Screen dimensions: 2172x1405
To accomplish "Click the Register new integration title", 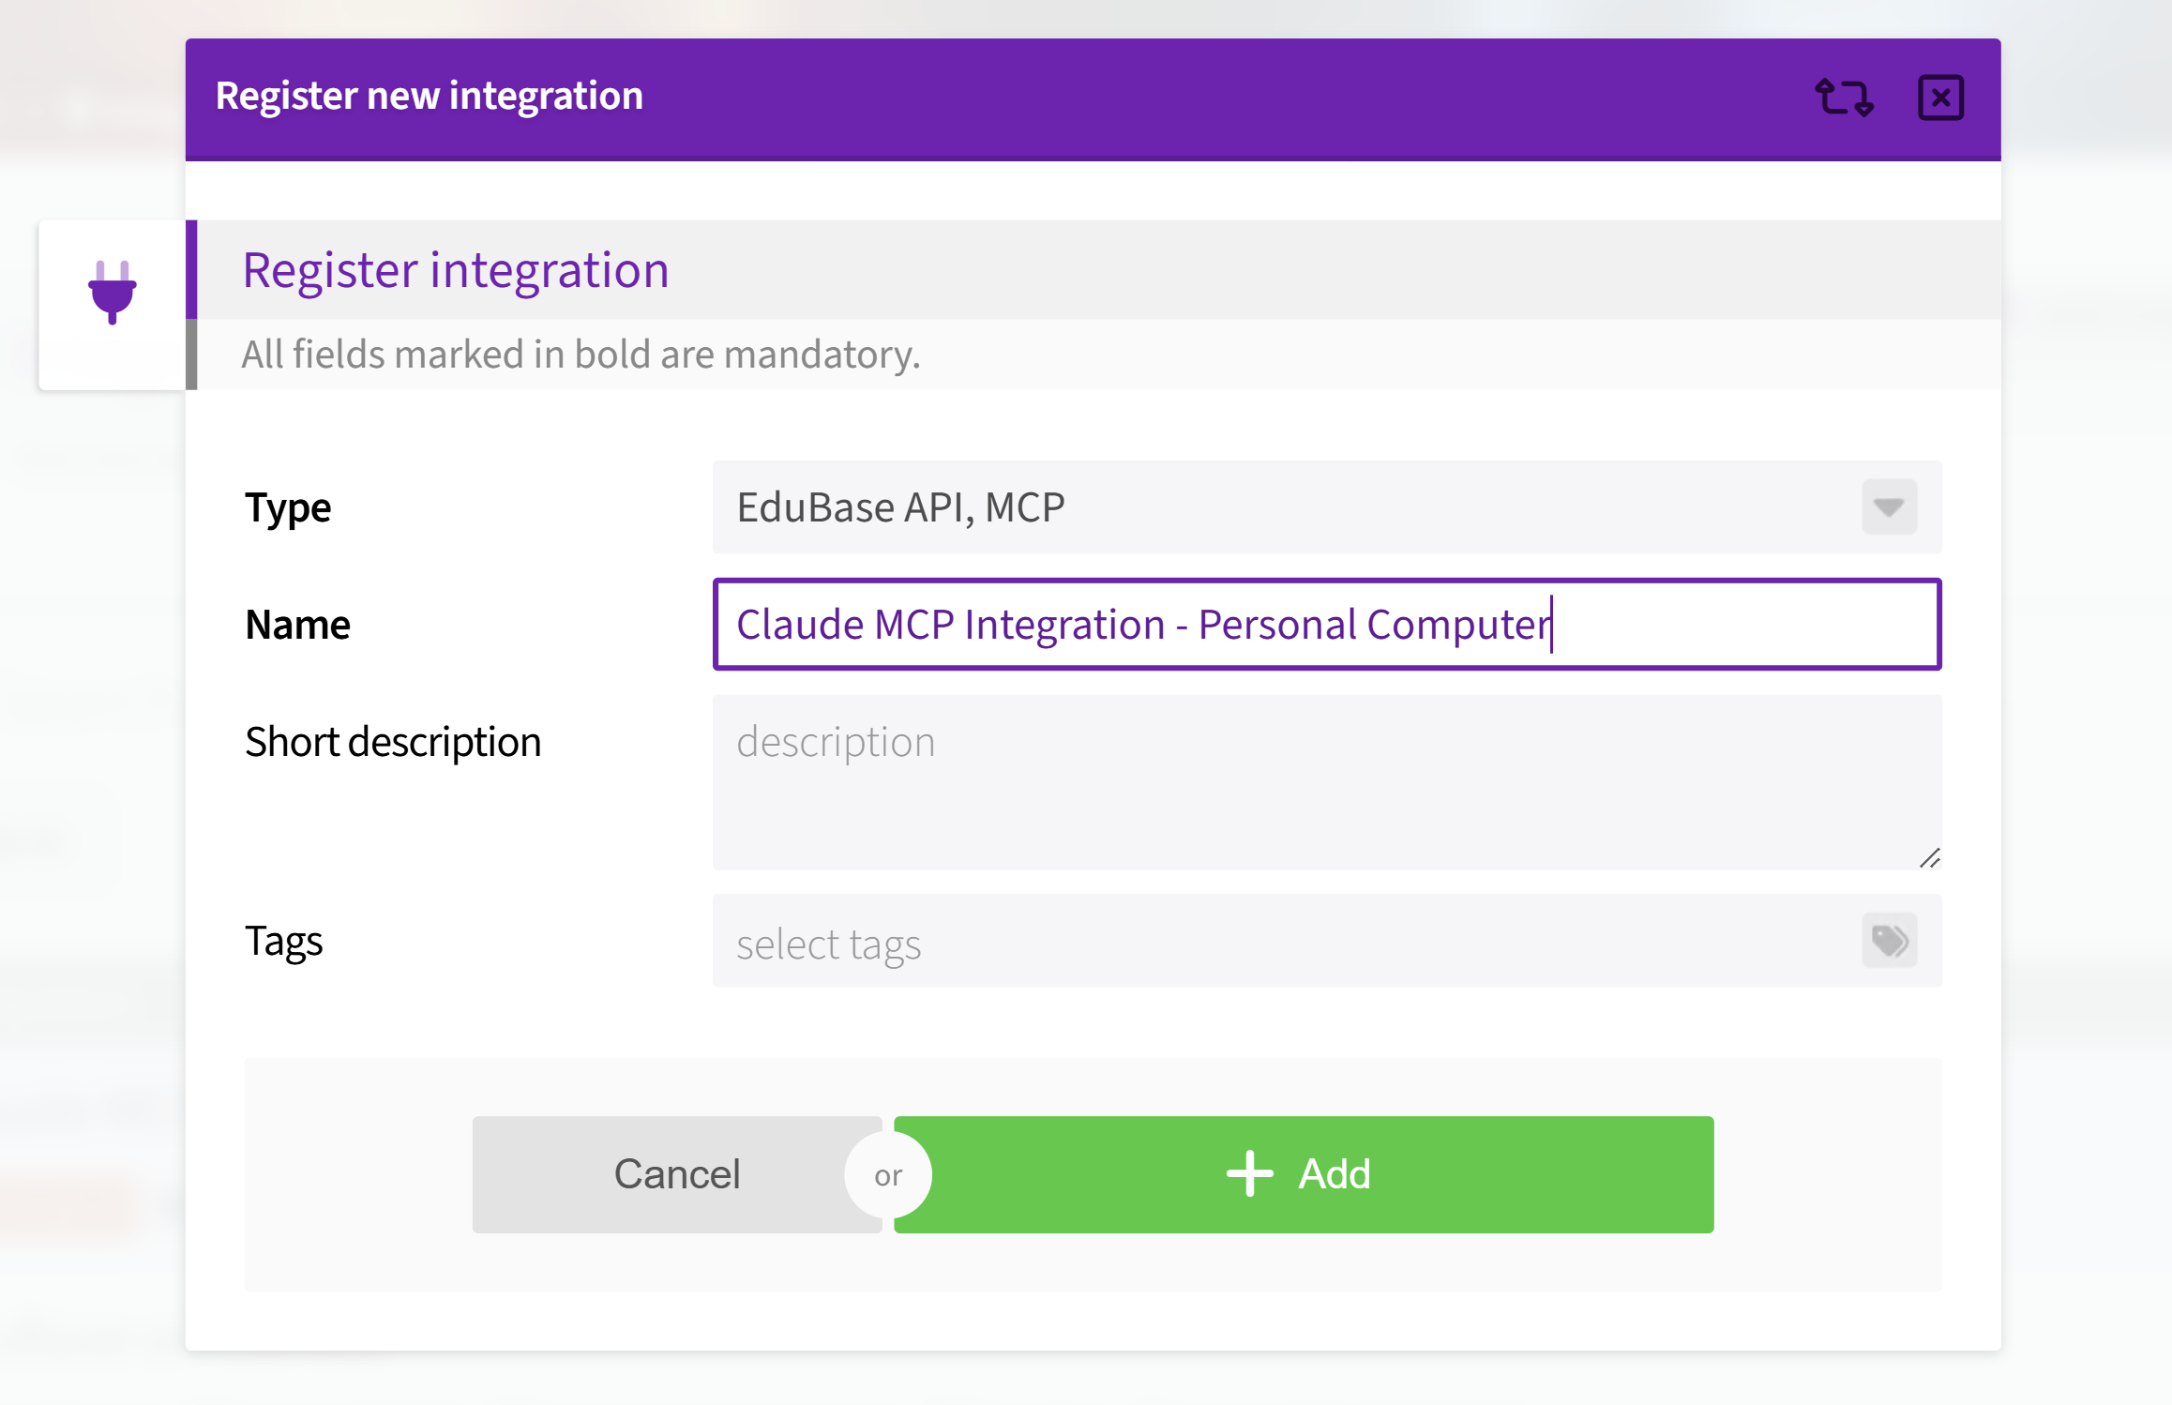I will click(430, 96).
